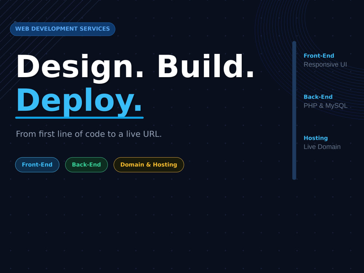364x273 pixels.
Task: Click the Web Development Services badge
Action: [x=63, y=29]
